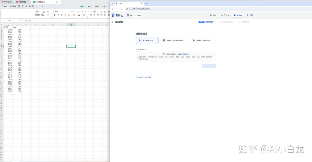The height and width of the screenshot is (162, 312).
Task: Choose the 同步自 Notion 内容 option
Action: tap(174, 41)
